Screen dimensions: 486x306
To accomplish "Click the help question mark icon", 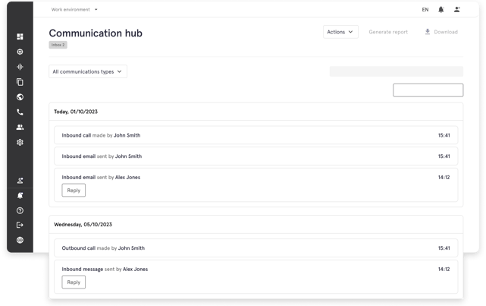I will (20, 211).
